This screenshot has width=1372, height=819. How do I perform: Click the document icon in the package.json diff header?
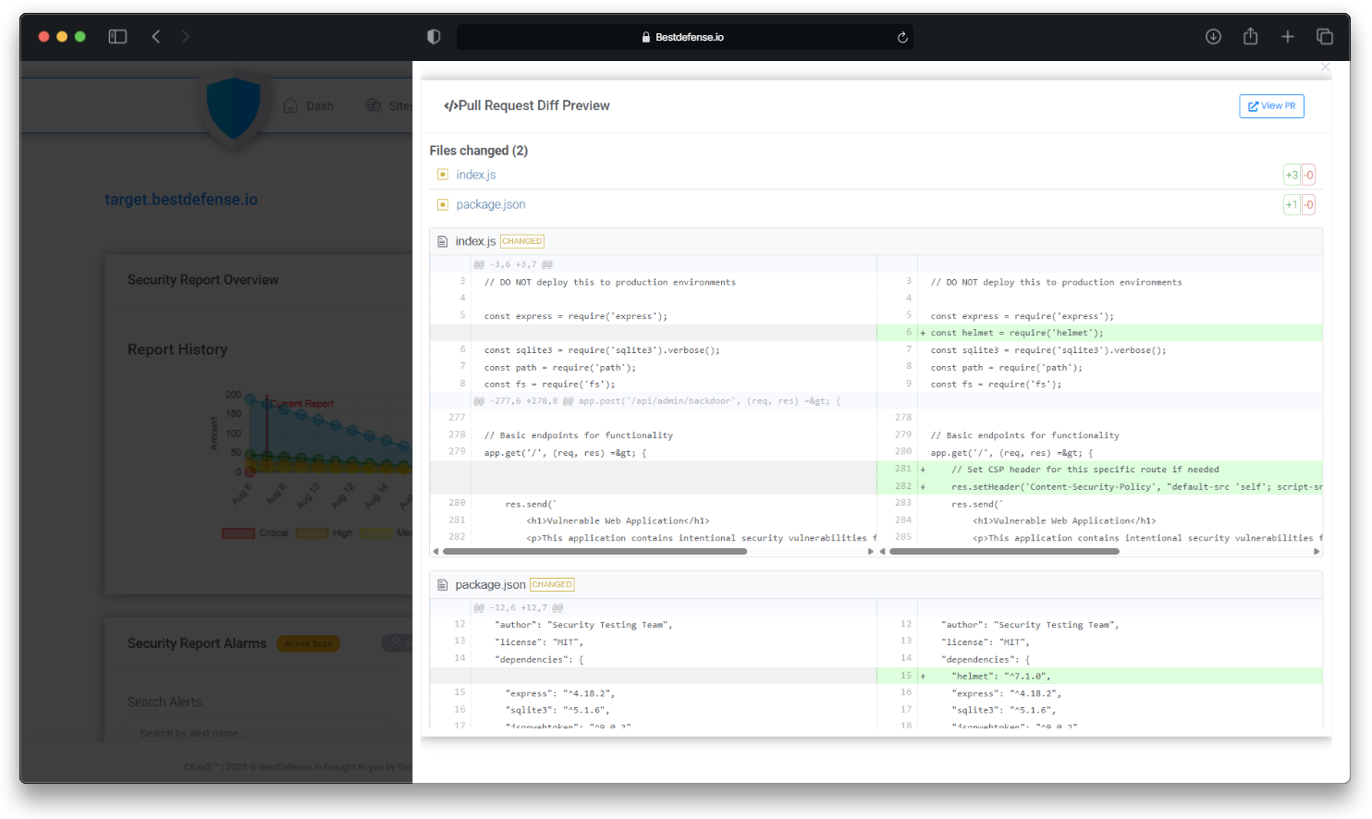(443, 584)
